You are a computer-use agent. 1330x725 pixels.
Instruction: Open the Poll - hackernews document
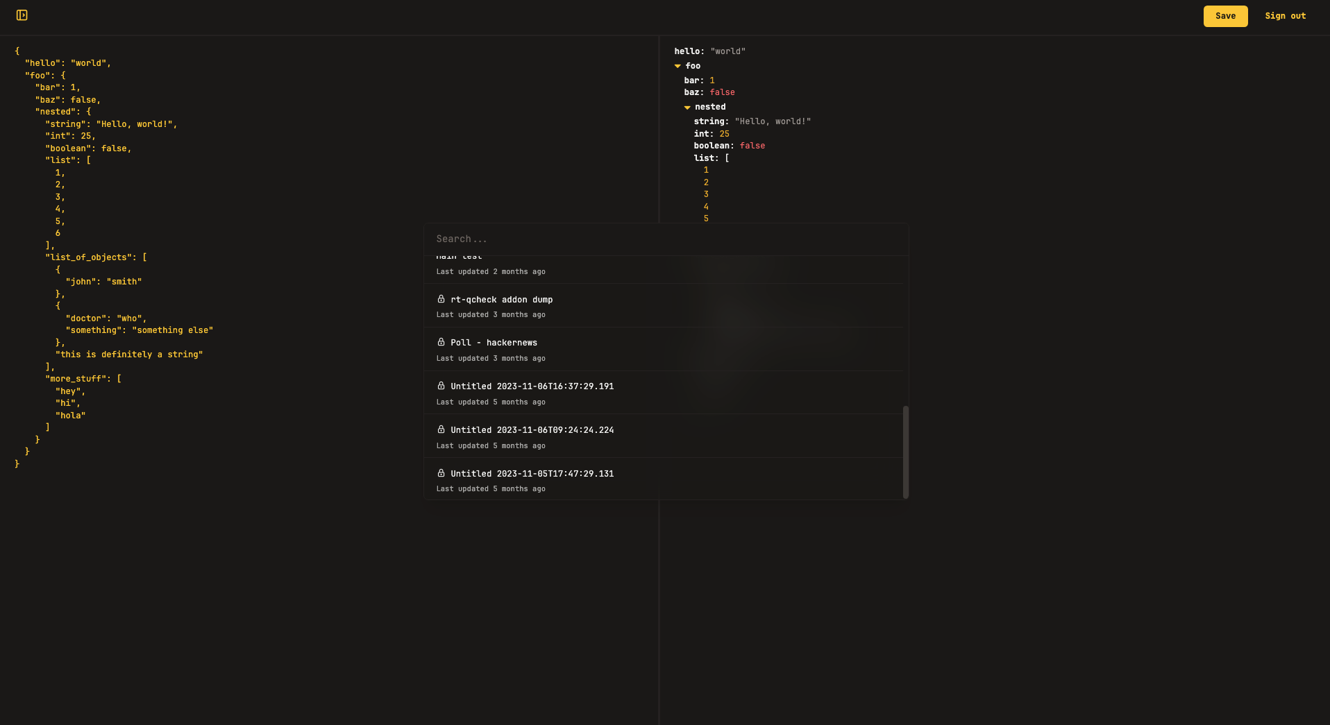tap(494, 343)
